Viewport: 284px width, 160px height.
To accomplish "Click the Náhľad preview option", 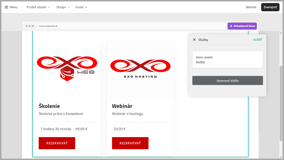I will pos(251,7).
